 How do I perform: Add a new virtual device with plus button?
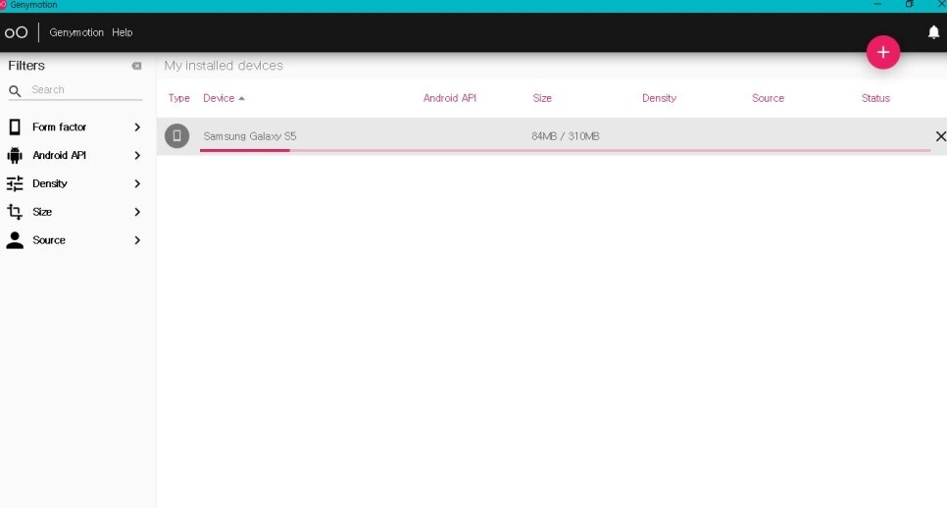[x=883, y=53]
